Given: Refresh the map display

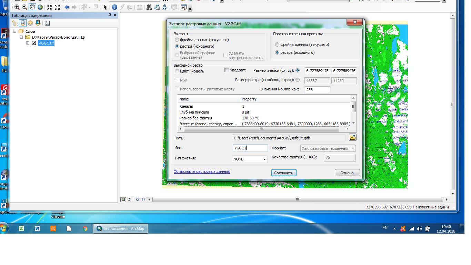Looking at the screenshot, I should pyautogui.click(x=138, y=199).
